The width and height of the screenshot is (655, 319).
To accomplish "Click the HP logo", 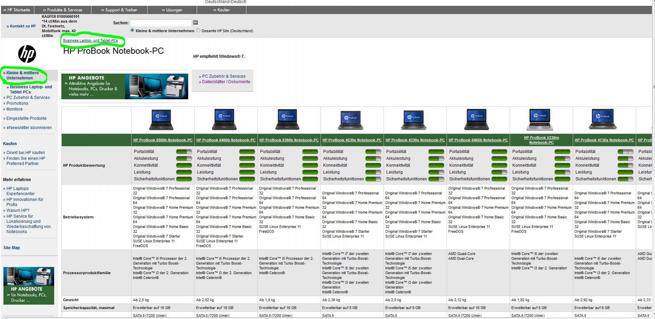I will (x=27, y=54).
